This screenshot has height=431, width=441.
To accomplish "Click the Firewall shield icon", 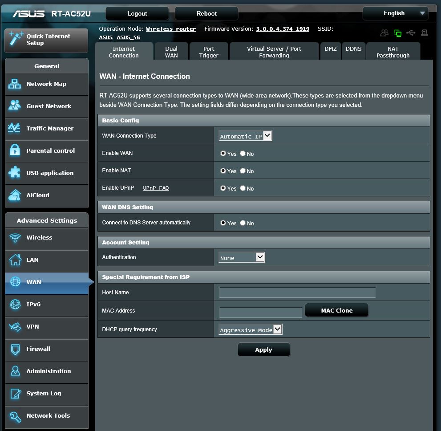I will pyautogui.click(x=15, y=349).
